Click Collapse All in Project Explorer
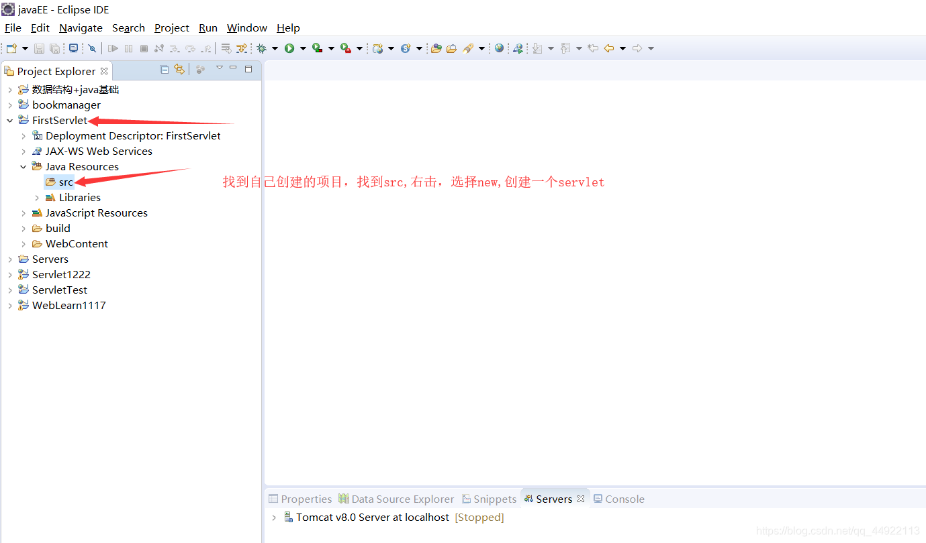The height and width of the screenshot is (543, 926). tap(165, 69)
